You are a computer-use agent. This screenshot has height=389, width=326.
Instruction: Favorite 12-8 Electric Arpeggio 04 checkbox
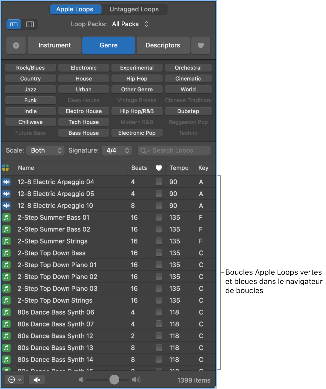click(x=159, y=182)
